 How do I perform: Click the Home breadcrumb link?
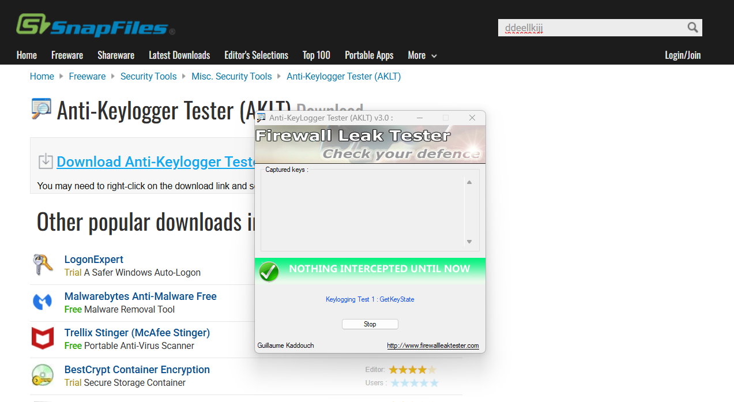(42, 76)
